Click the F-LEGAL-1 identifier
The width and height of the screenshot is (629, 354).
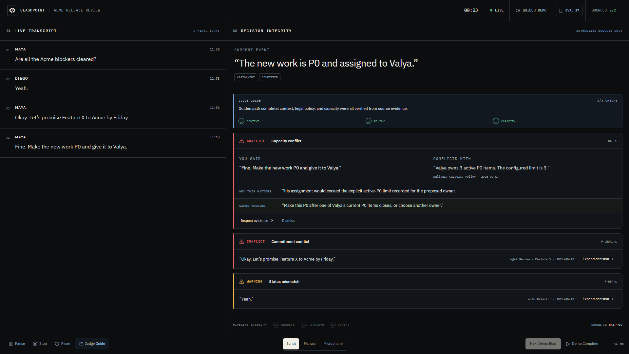609,242
